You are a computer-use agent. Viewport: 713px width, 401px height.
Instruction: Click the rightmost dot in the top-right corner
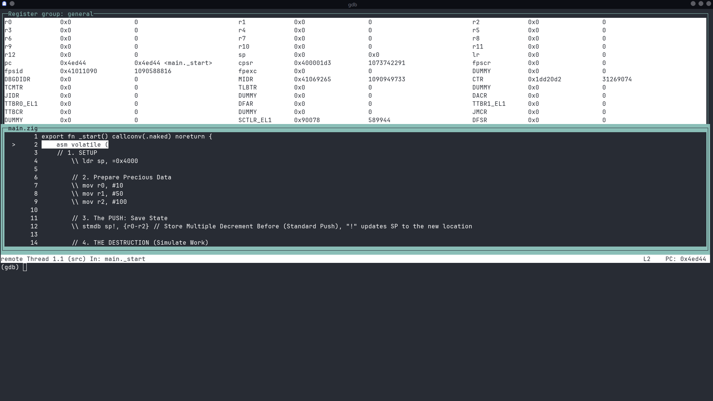coord(708,3)
